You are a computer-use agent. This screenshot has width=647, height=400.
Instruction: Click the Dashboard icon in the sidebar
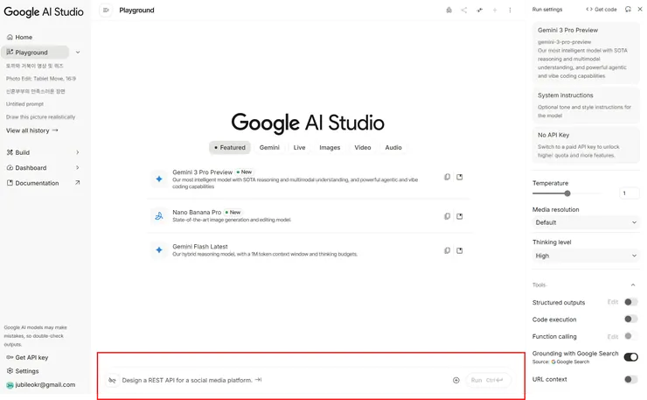click(10, 168)
